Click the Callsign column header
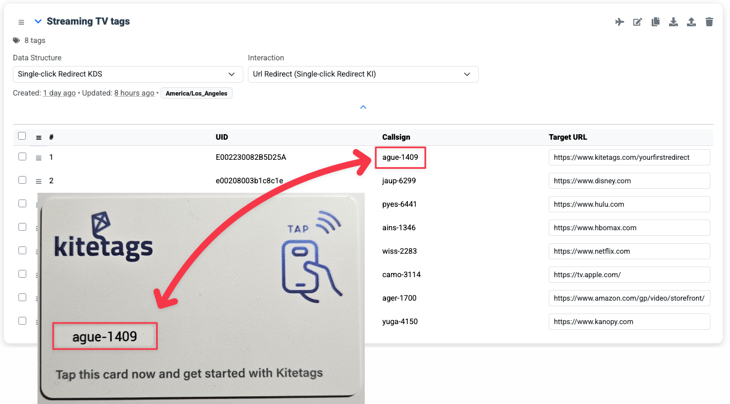 (x=396, y=137)
